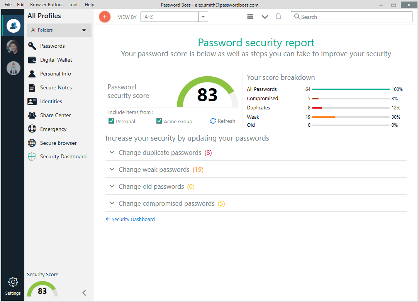Open the All Folders dropdown
The image size is (419, 302).
59,30
